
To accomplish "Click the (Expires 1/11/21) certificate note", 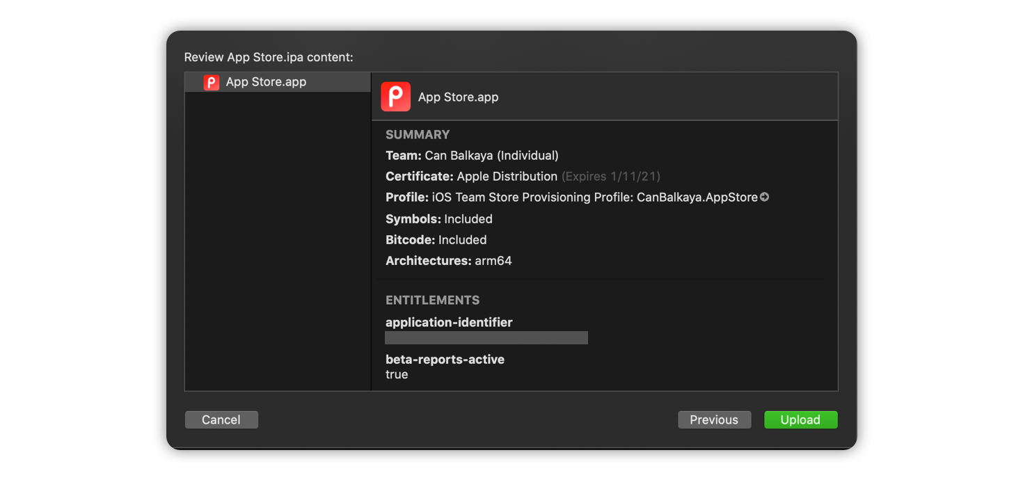I will [x=611, y=176].
